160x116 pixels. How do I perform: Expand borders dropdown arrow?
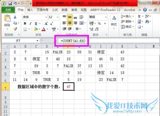(29, 29)
